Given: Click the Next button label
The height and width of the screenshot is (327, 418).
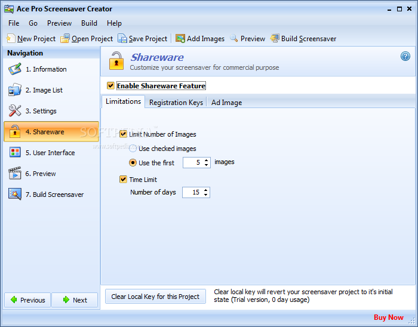Looking at the screenshot, I should pyautogui.click(x=80, y=300).
